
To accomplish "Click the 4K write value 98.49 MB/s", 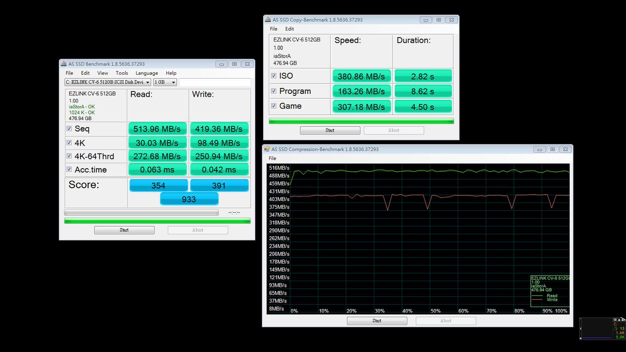I will (219, 143).
